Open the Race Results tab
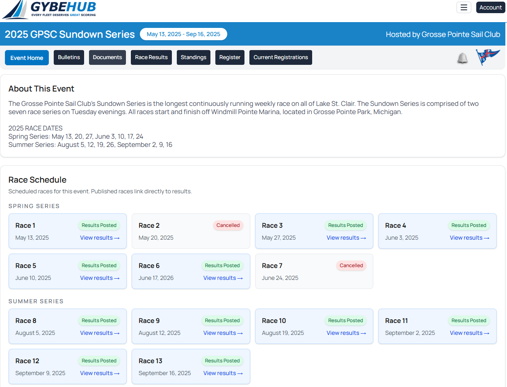 (x=151, y=57)
